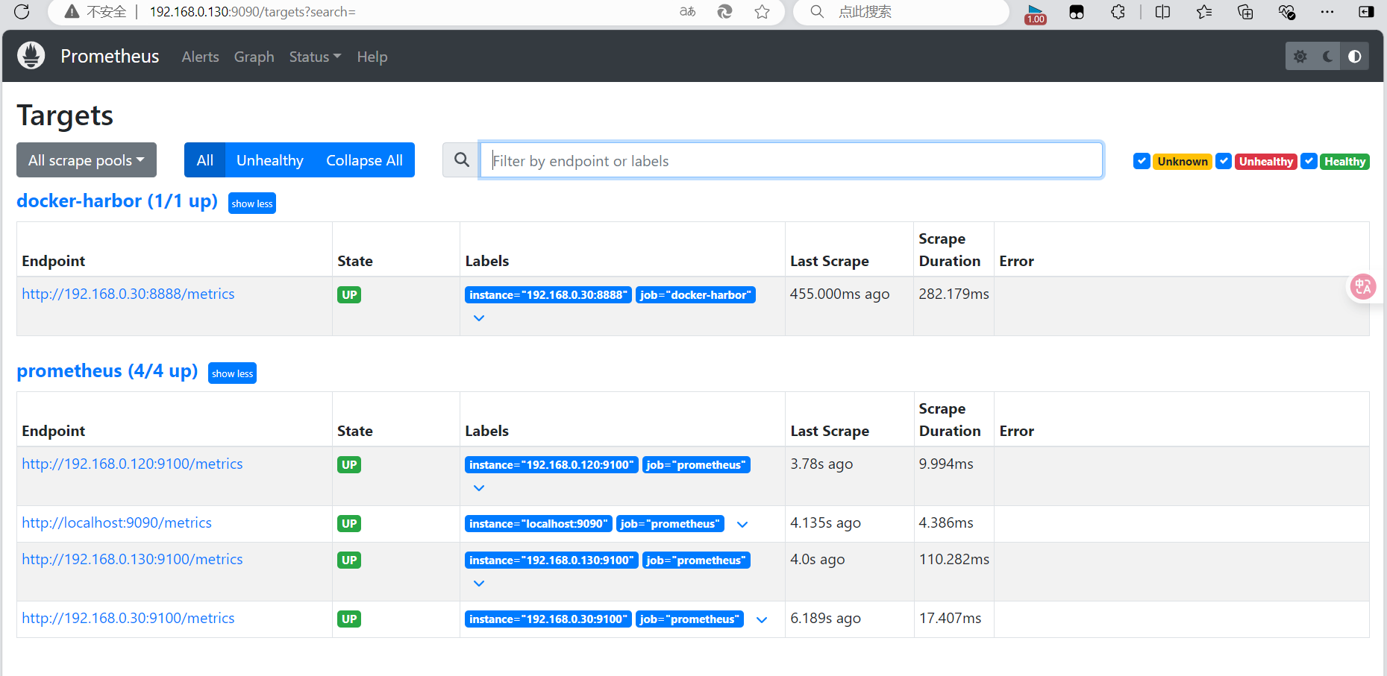Add page to favorites star icon
The height and width of the screenshot is (676, 1387).
762,12
